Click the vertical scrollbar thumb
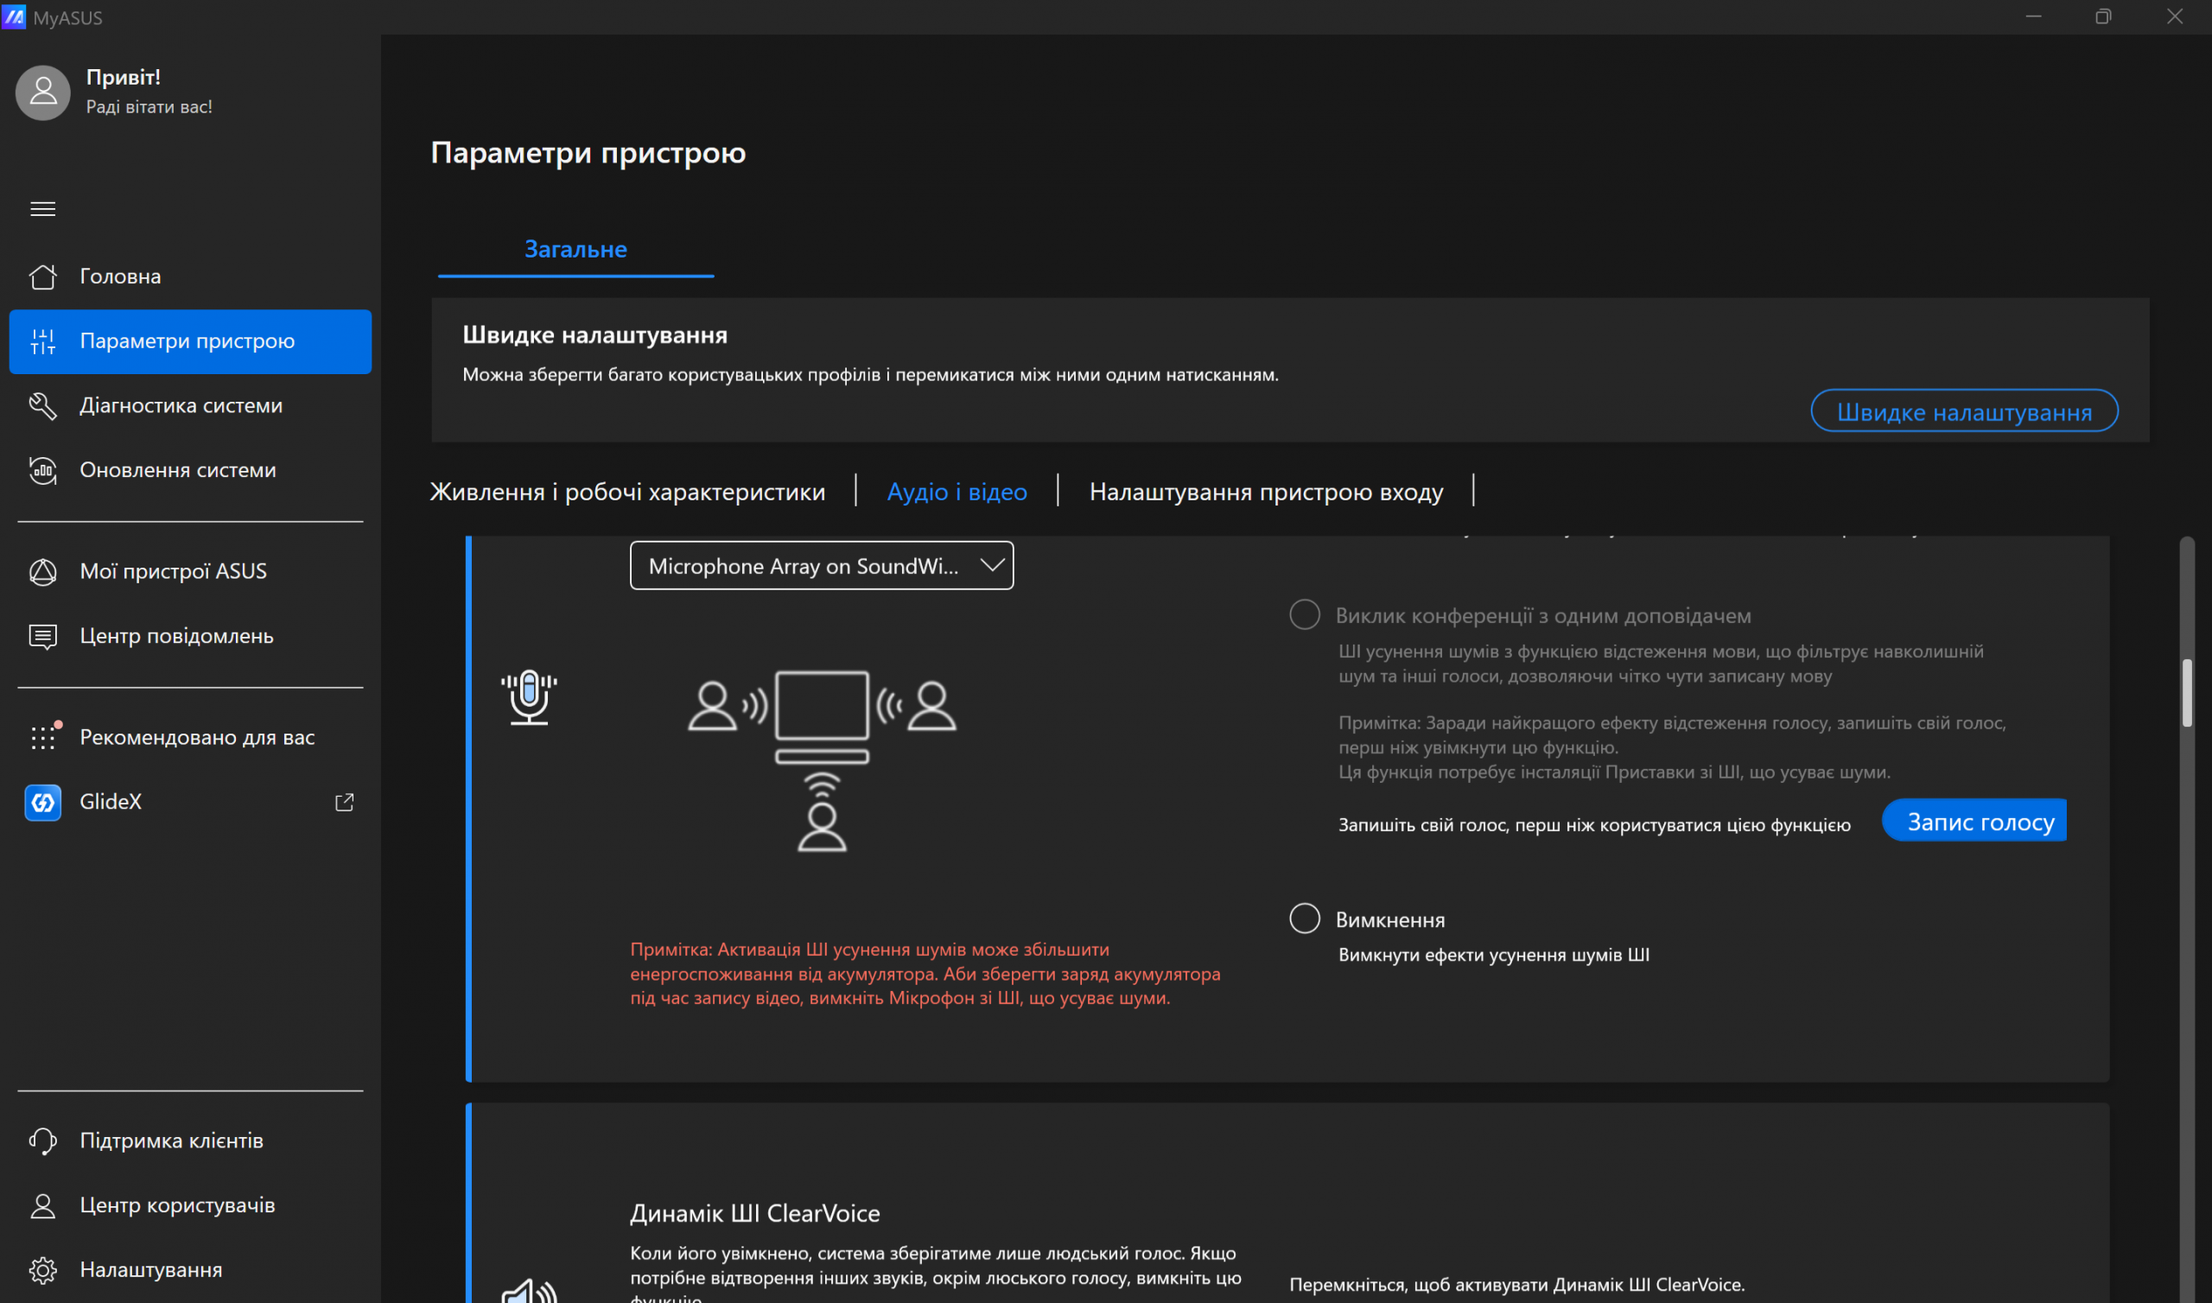 pyautogui.click(x=2187, y=694)
